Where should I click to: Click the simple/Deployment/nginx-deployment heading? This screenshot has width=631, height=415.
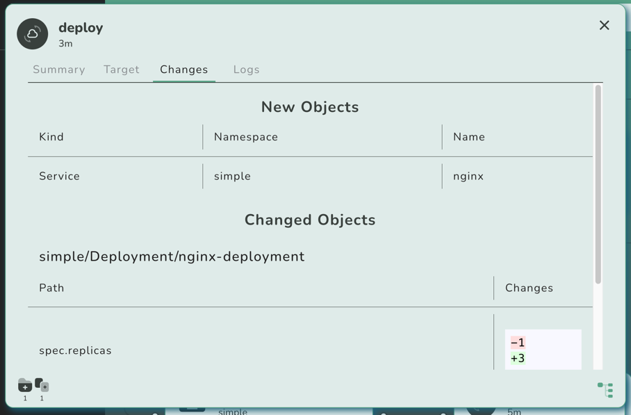tap(172, 257)
